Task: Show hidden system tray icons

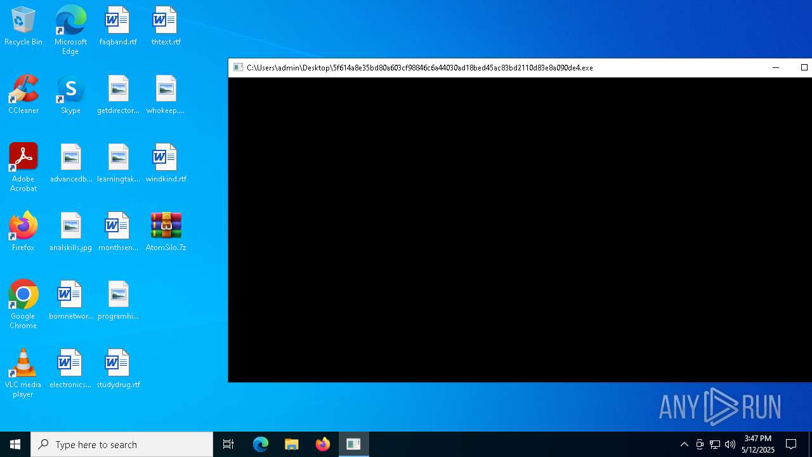Action: (x=684, y=444)
